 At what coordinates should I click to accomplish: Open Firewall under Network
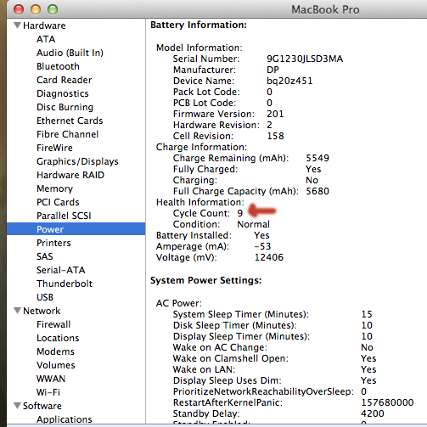tap(53, 324)
